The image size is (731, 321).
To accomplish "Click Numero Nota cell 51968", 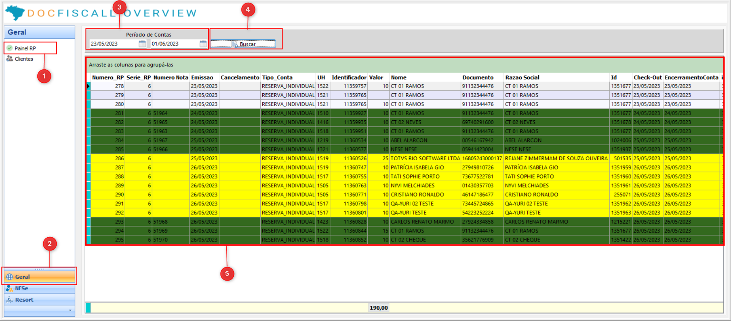I will pos(171,222).
